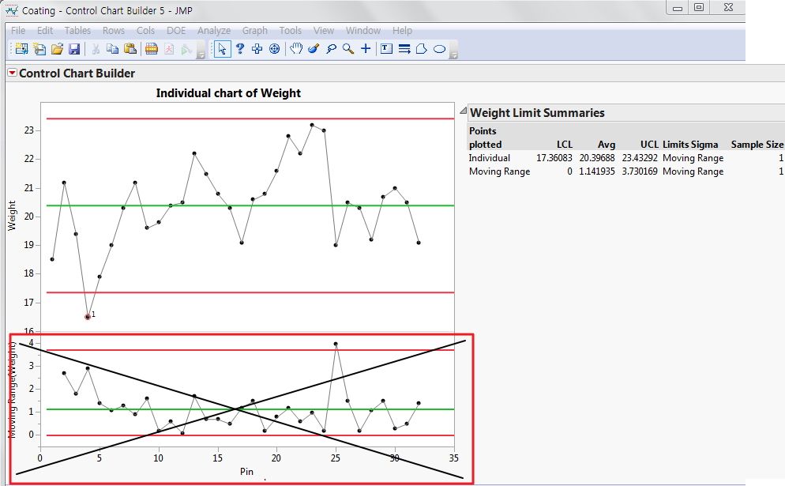Click the Paste icon
Image resolution: width=785 pixels, height=486 pixels.
coord(130,48)
